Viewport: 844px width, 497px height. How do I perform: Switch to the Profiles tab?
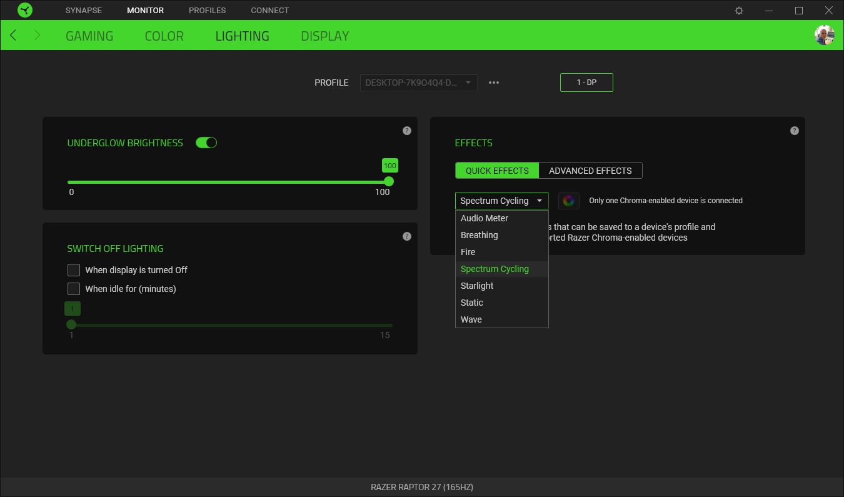[208, 11]
